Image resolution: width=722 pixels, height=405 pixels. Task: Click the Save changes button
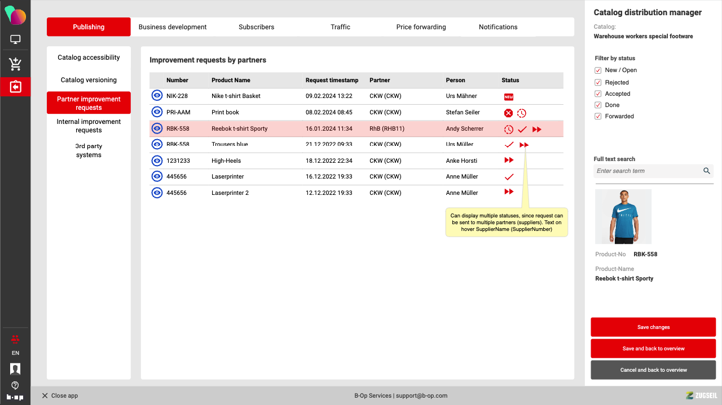point(653,327)
